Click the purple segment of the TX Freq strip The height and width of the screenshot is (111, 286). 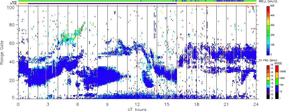103,4
